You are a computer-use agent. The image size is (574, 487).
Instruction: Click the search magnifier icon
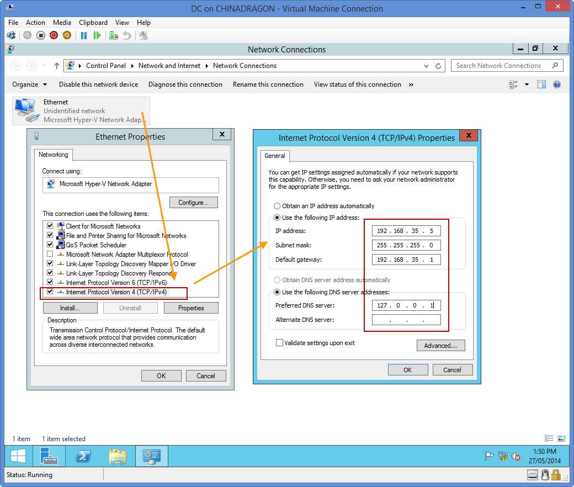tap(555, 66)
